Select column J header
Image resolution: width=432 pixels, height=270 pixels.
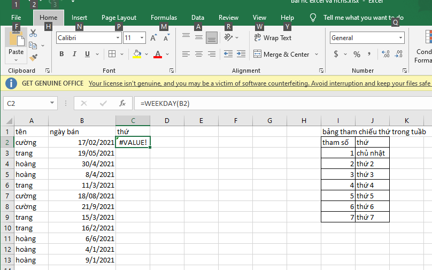(x=372, y=121)
